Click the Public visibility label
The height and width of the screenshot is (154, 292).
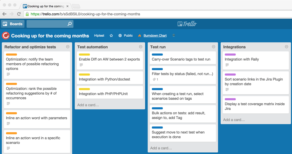click(128, 36)
